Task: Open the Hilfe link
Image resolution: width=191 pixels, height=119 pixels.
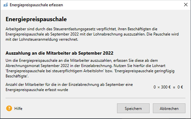Action: 18,109
